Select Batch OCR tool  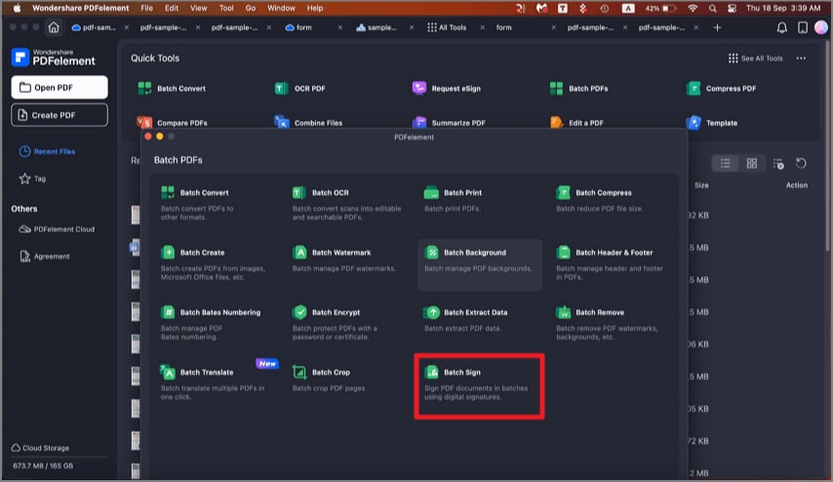tap(346, 205)
